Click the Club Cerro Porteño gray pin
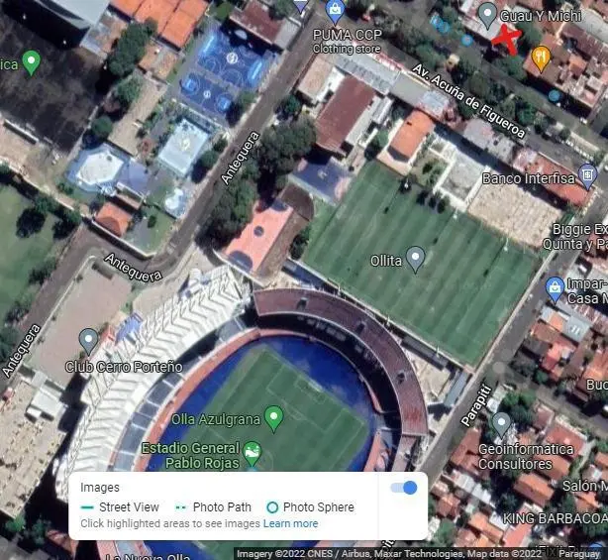The height and width of the screenshot is (560, 608). click(88, 341)
